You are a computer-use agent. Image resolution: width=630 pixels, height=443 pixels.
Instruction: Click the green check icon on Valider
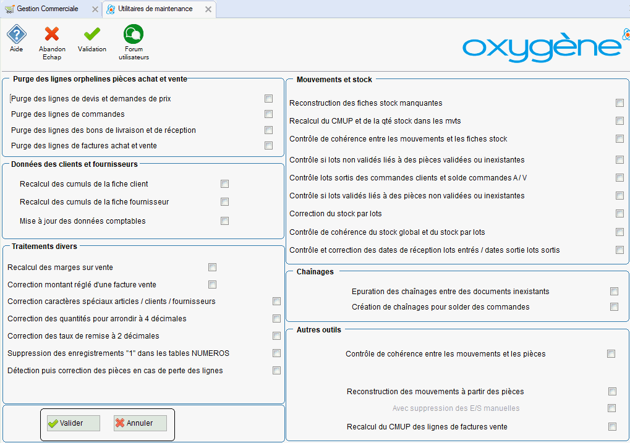(53, 423)
